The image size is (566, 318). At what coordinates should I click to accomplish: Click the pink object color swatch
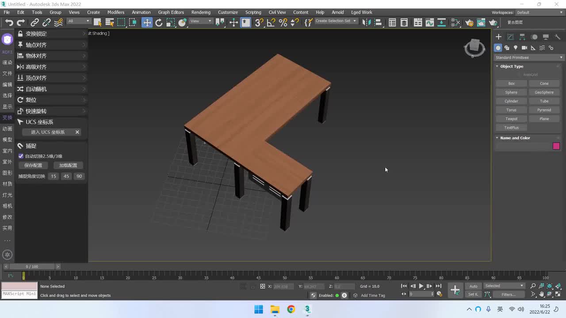556,146
